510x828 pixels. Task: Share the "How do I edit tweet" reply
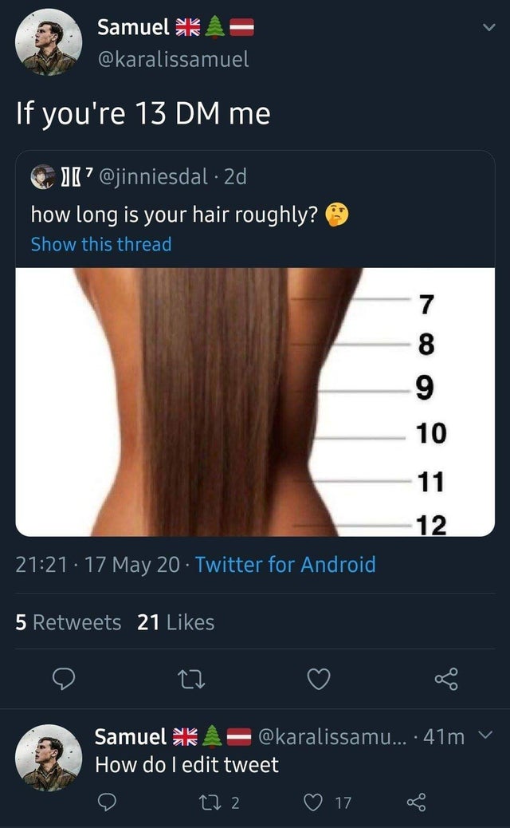(416, 802)
